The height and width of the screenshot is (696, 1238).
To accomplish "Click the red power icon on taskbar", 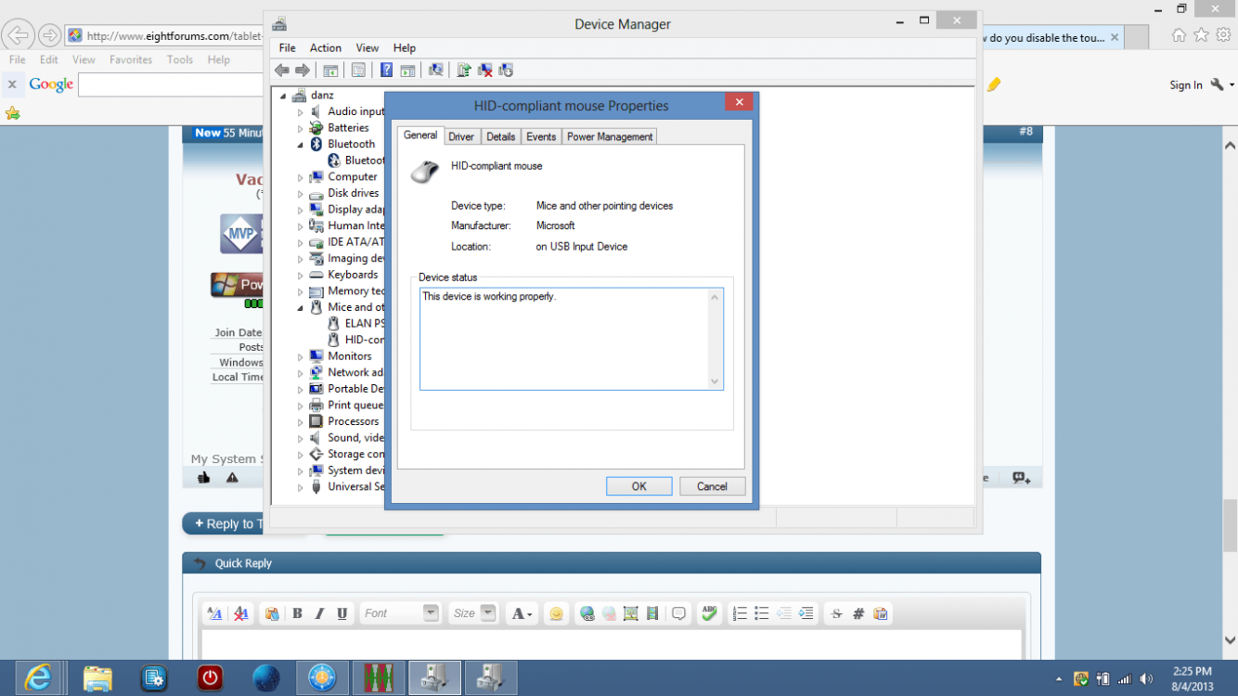I will click(x=210, y=678).
